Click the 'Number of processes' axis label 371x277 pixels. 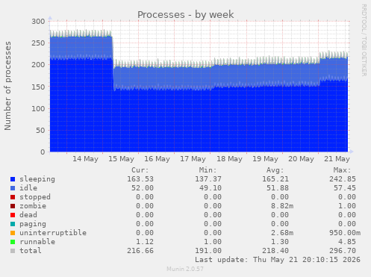pyautogui.click(x=7, y=86)
